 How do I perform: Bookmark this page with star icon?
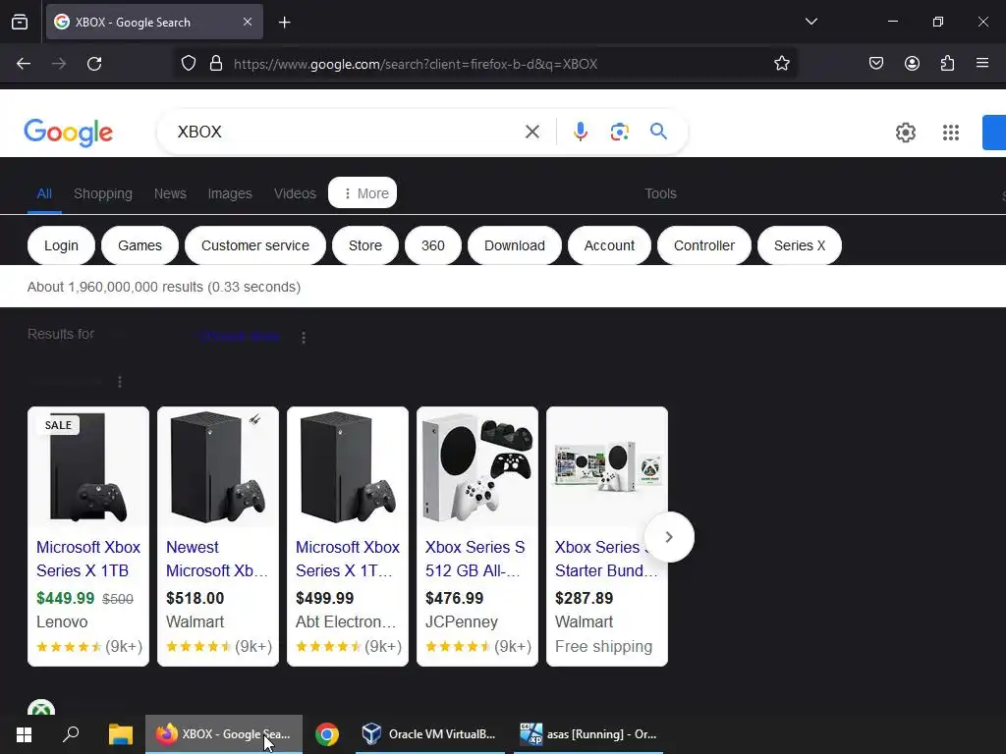(x=781, y=64)
